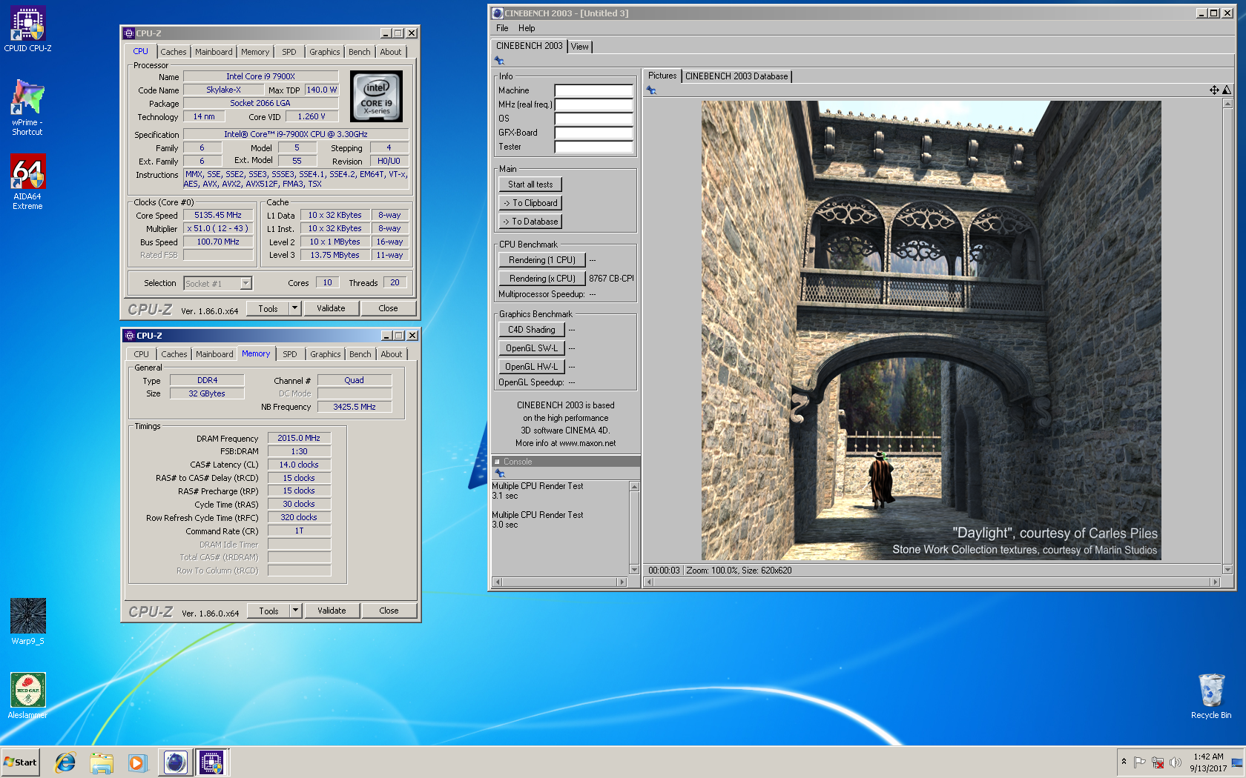This screenshot has width=1246, height=778.
Task: Open the CPUID CPU-Z desktop shortcut
Action: point(27,30)
